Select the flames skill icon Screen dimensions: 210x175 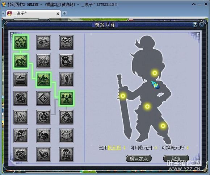(43, 61)
